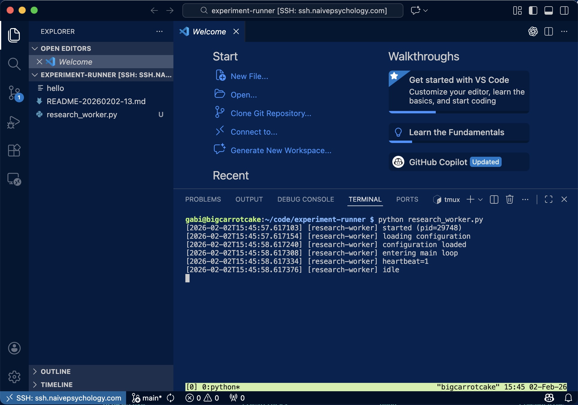The image size is (578, 405).
Task: Open the terminal launch profile dropdown chevron
Action: click(x=481, y=199)
